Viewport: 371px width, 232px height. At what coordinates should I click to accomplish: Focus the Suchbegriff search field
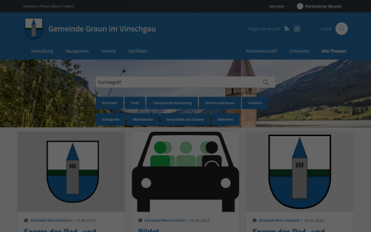click(185, 82)
